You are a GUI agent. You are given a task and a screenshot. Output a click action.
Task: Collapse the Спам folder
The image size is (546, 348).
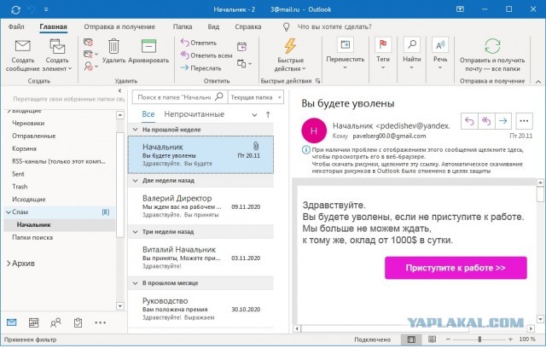[8, 212]
